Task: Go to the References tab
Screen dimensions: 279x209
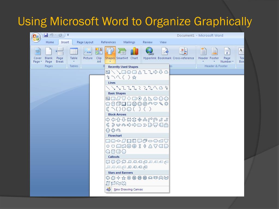Action: [108, 42]
